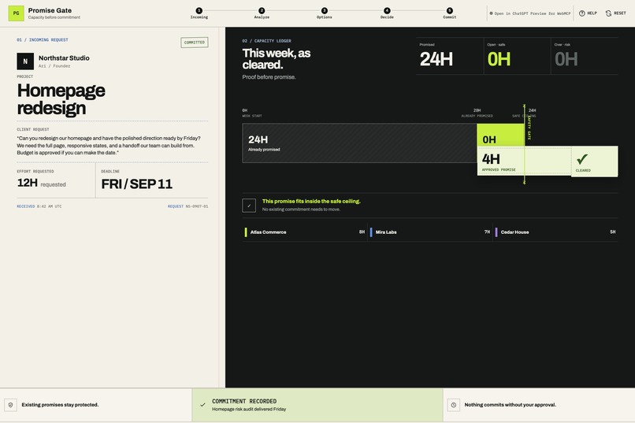The width and height of the screenshot is (635, 423).
Task: Click the 01 / INCOMING REQUEST label
Action: pyautogui.click(x=43, y=40)
